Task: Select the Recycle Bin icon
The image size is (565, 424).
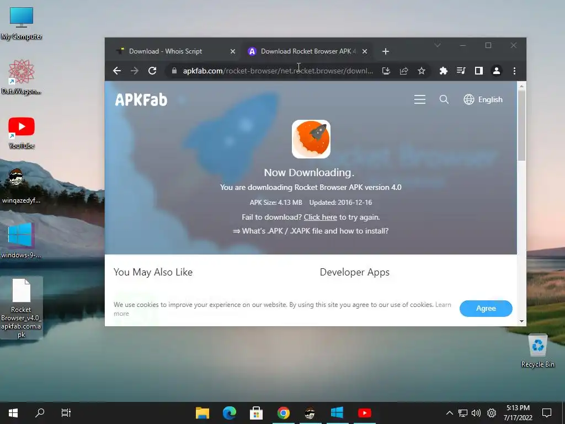Action: click(537, 351)
